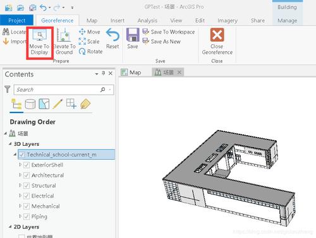The width and height of the screenshot is (316, 238).
Task: Toggle Structural layer checkbox
Action: pos(27,186)
